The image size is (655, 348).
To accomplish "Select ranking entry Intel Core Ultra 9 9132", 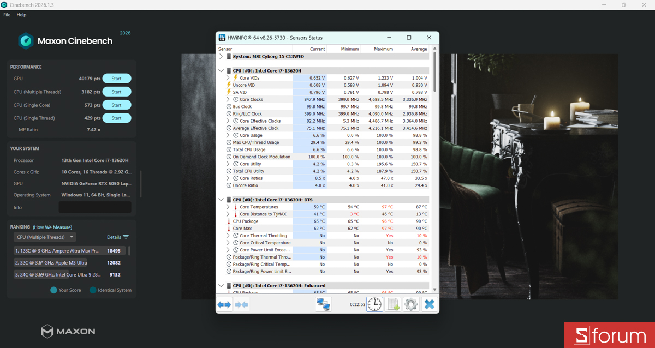I will pos(69,274).
